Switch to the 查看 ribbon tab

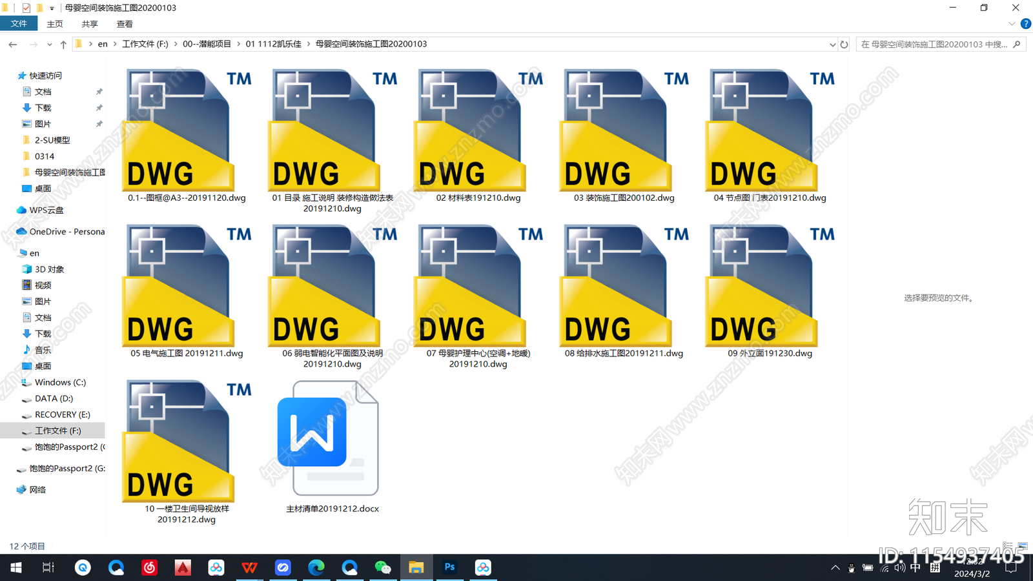125,24
